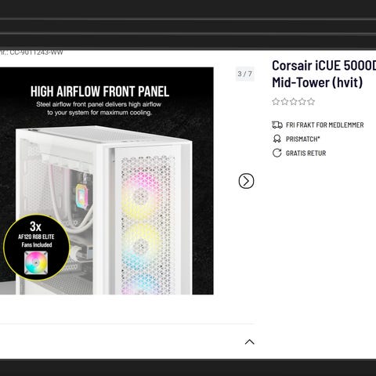376x376 pixels.
Task: Click the 3 / 7 image counter
Action: point(245,74)
